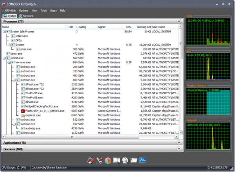The width and height of the screenshot is (235, 172).
Task: Open the Help menu
Action: (63, 11)
